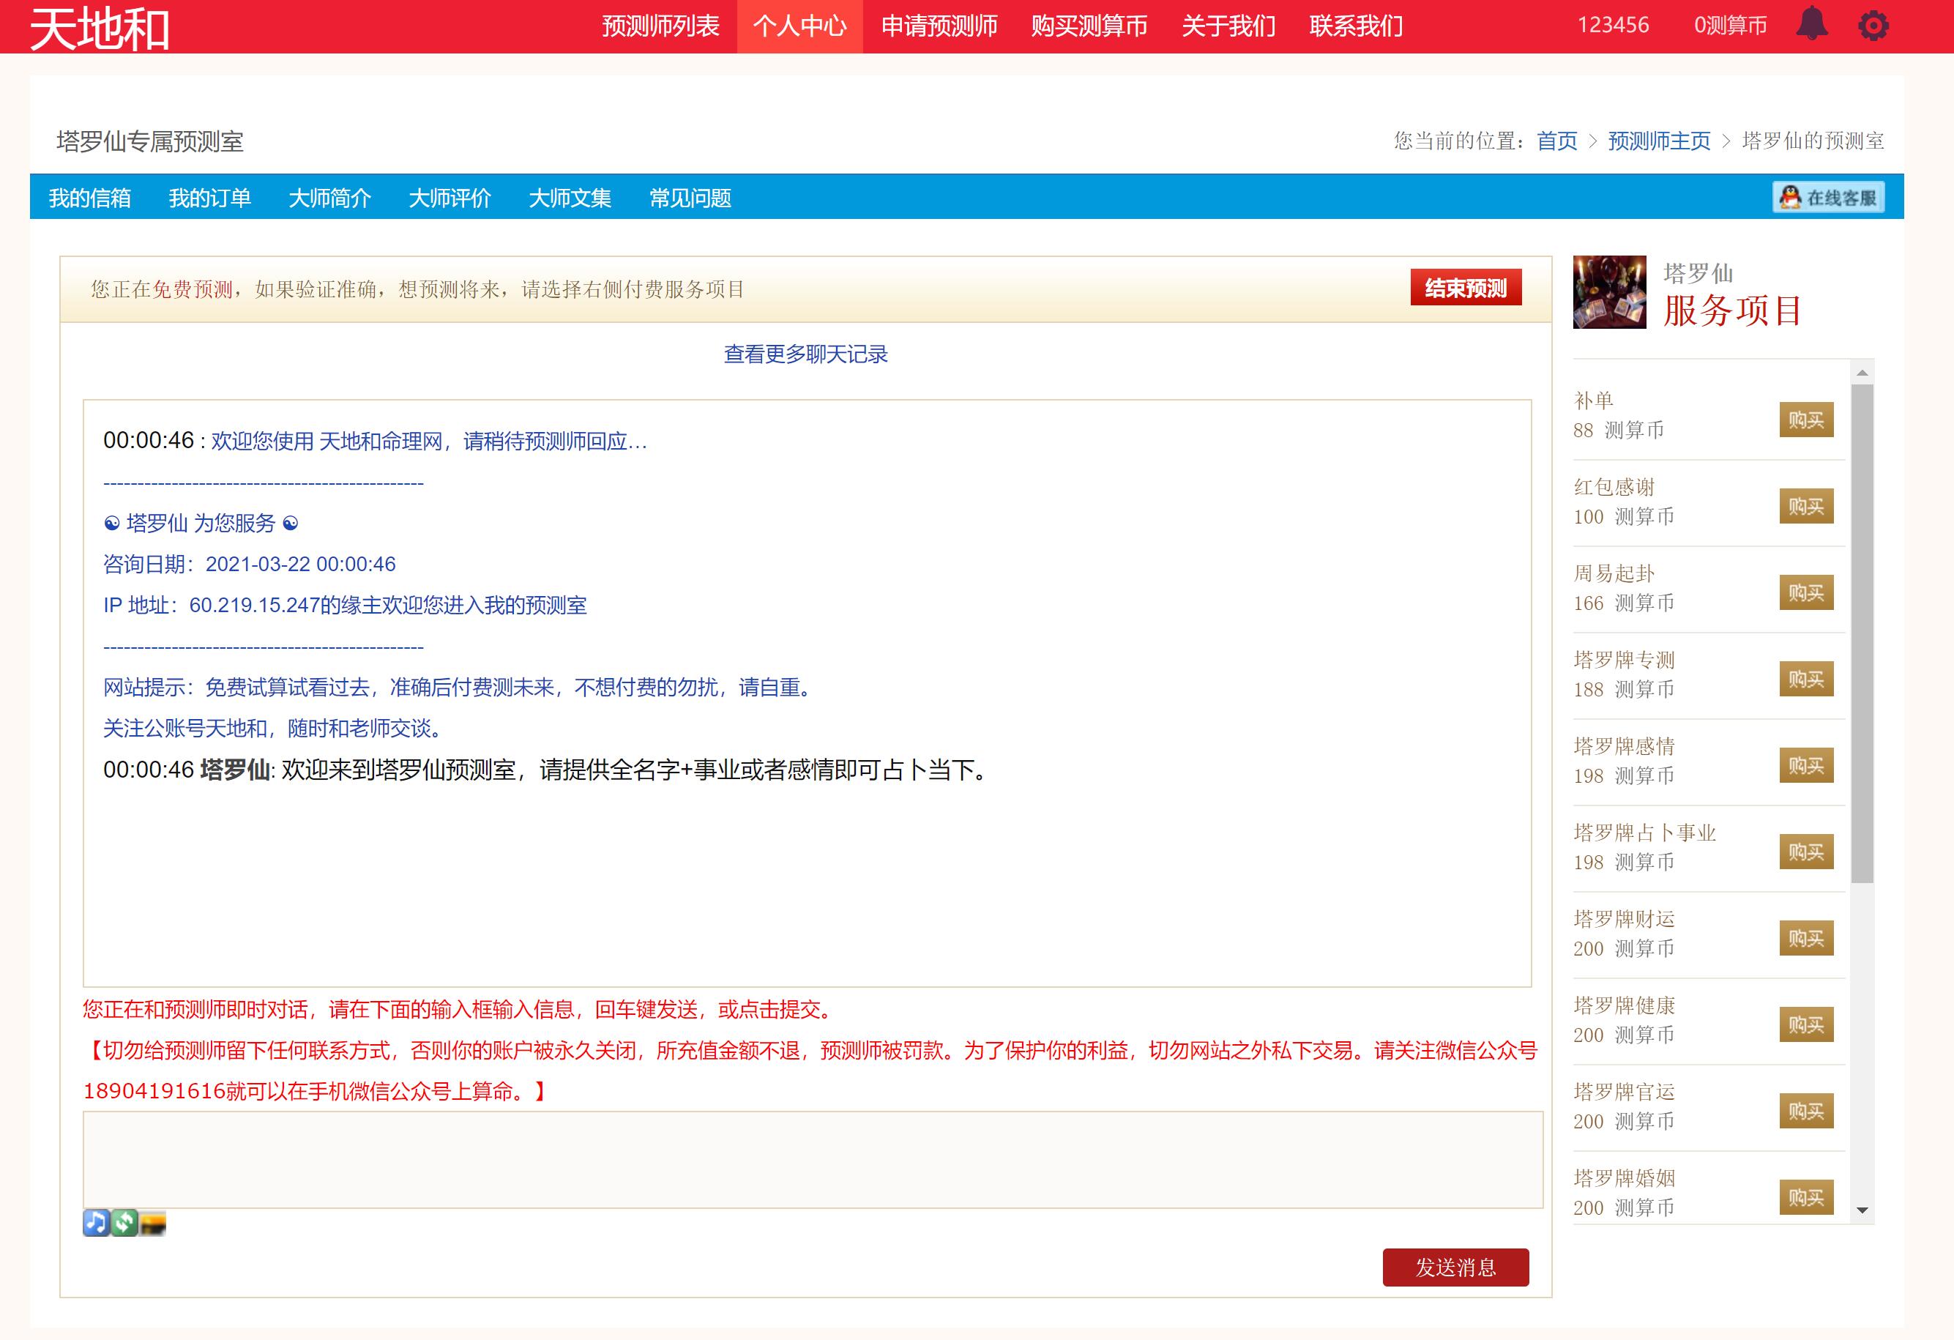
Task: Open 关于我们 navigation item
Action: [x=1228, y=26]
